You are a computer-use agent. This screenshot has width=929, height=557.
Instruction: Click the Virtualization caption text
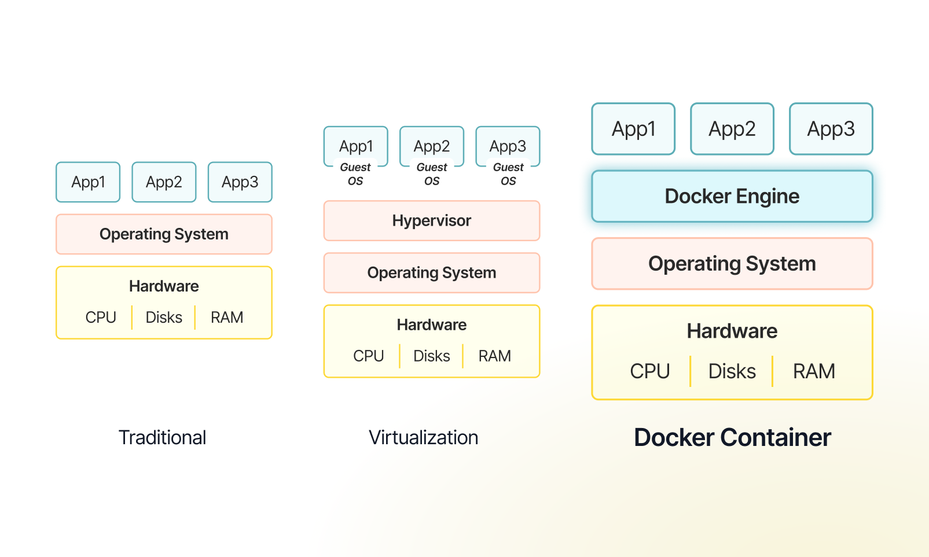423,438
